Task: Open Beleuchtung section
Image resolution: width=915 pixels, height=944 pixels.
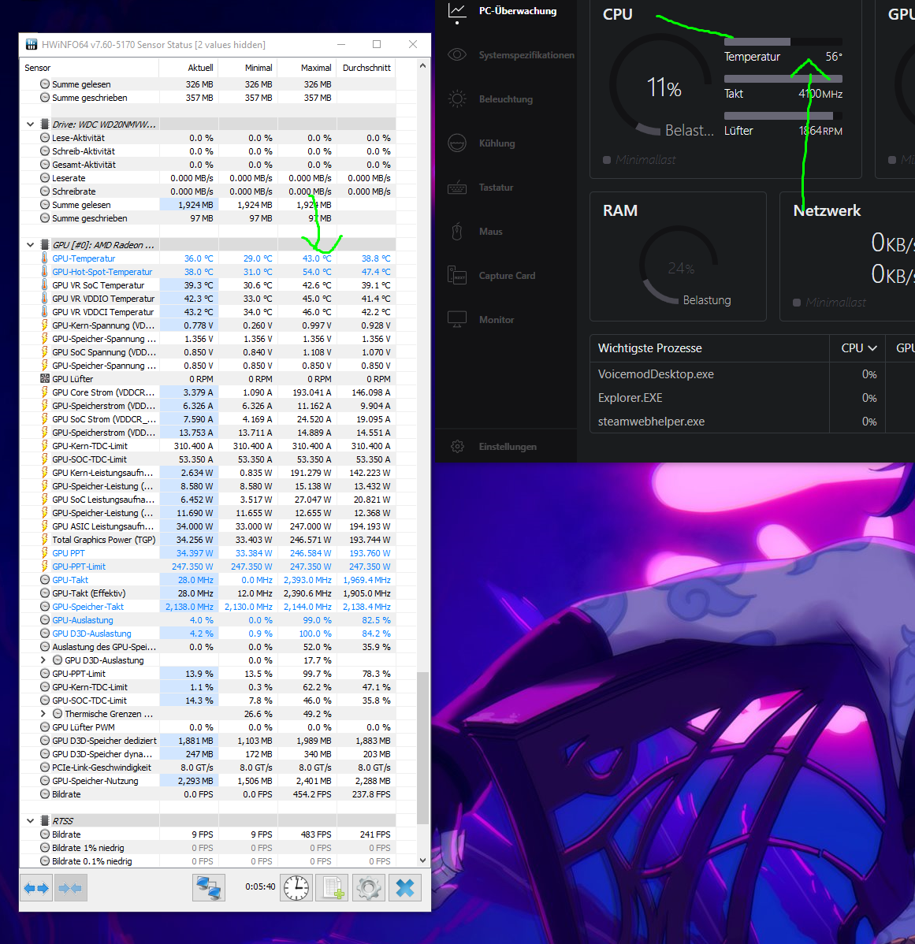Action: [x=506, y=99]
